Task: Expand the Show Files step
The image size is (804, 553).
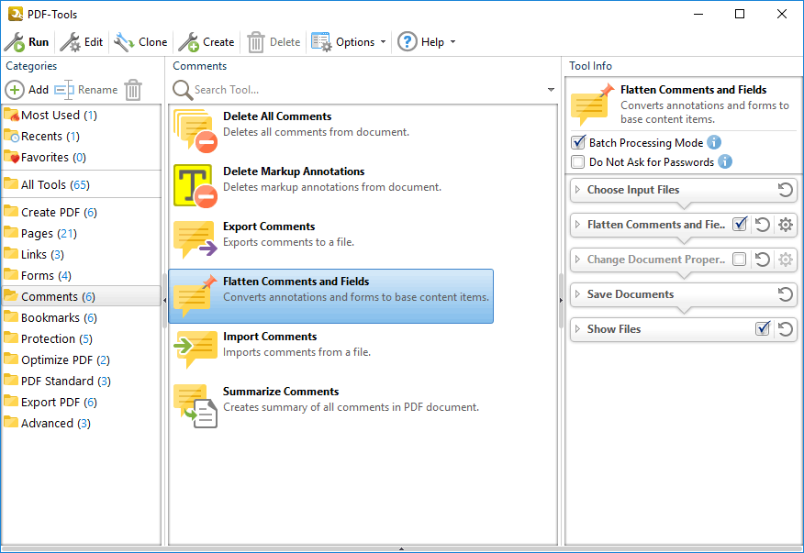Action: coord(578,329)
